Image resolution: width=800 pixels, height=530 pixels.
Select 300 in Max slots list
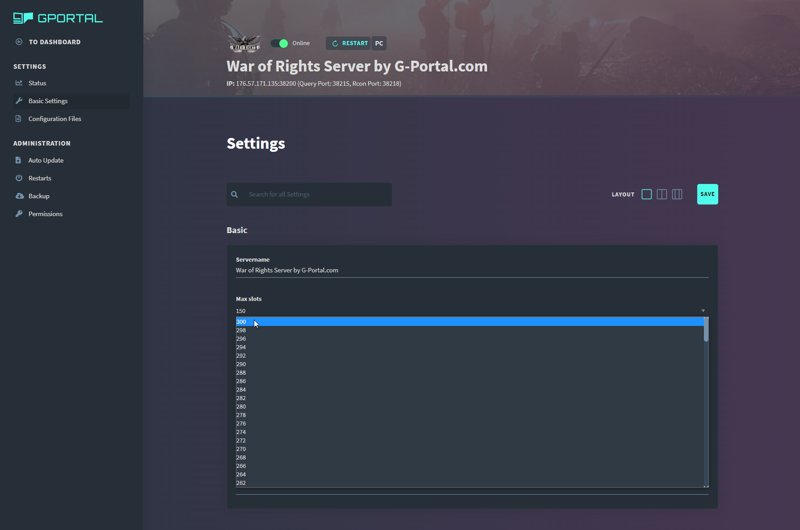(x=470, y=322)
